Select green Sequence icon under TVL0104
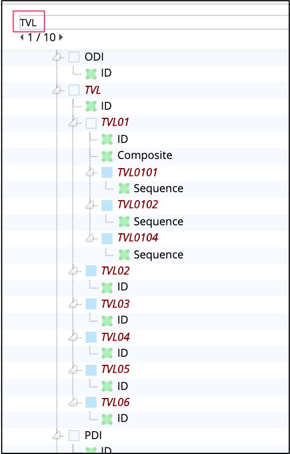The width and height of the screenshot is (290, 454). coord(124,255)
